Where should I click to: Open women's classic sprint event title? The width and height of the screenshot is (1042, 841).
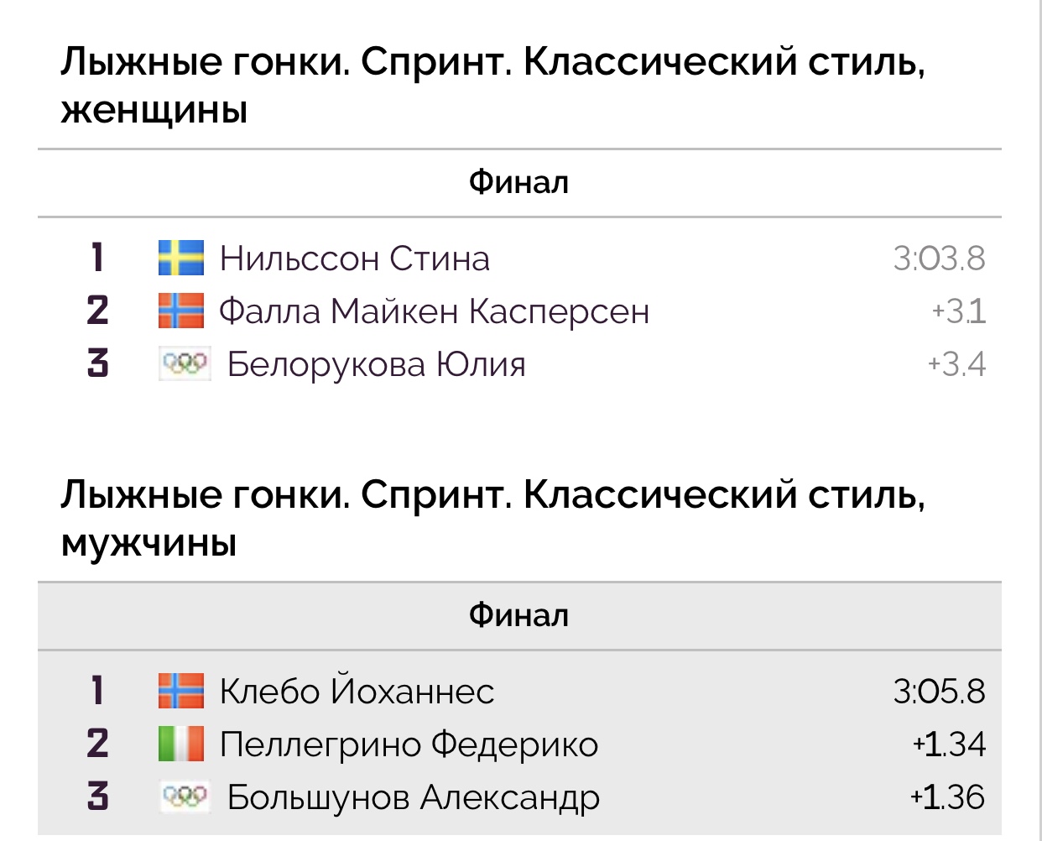pos(493,86)
